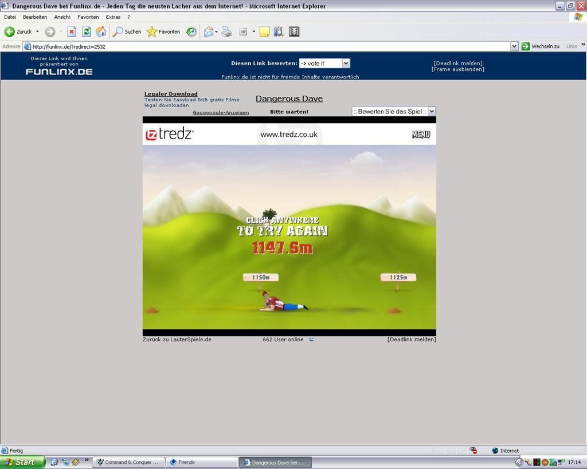Expand the Forward history dropdown arrow
Image resolution: width=587 pixels, height=469 pixels.
coord(60,32)
